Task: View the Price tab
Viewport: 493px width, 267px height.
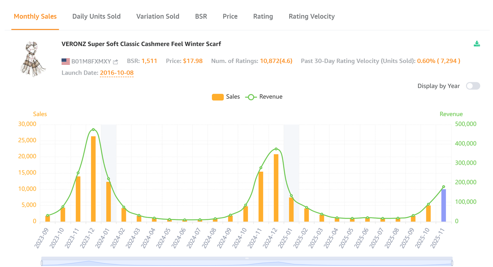Action: click(230, 16)
